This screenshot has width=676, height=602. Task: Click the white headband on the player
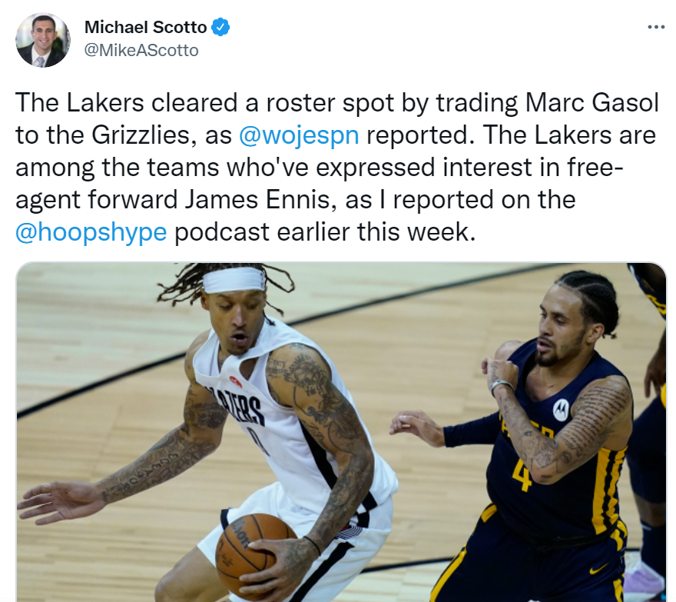point(234,280)
